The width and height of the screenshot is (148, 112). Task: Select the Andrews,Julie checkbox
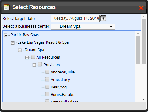point(47,72)
